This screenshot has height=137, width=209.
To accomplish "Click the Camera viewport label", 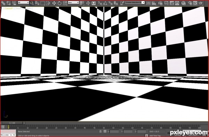I will coord(9,8).
